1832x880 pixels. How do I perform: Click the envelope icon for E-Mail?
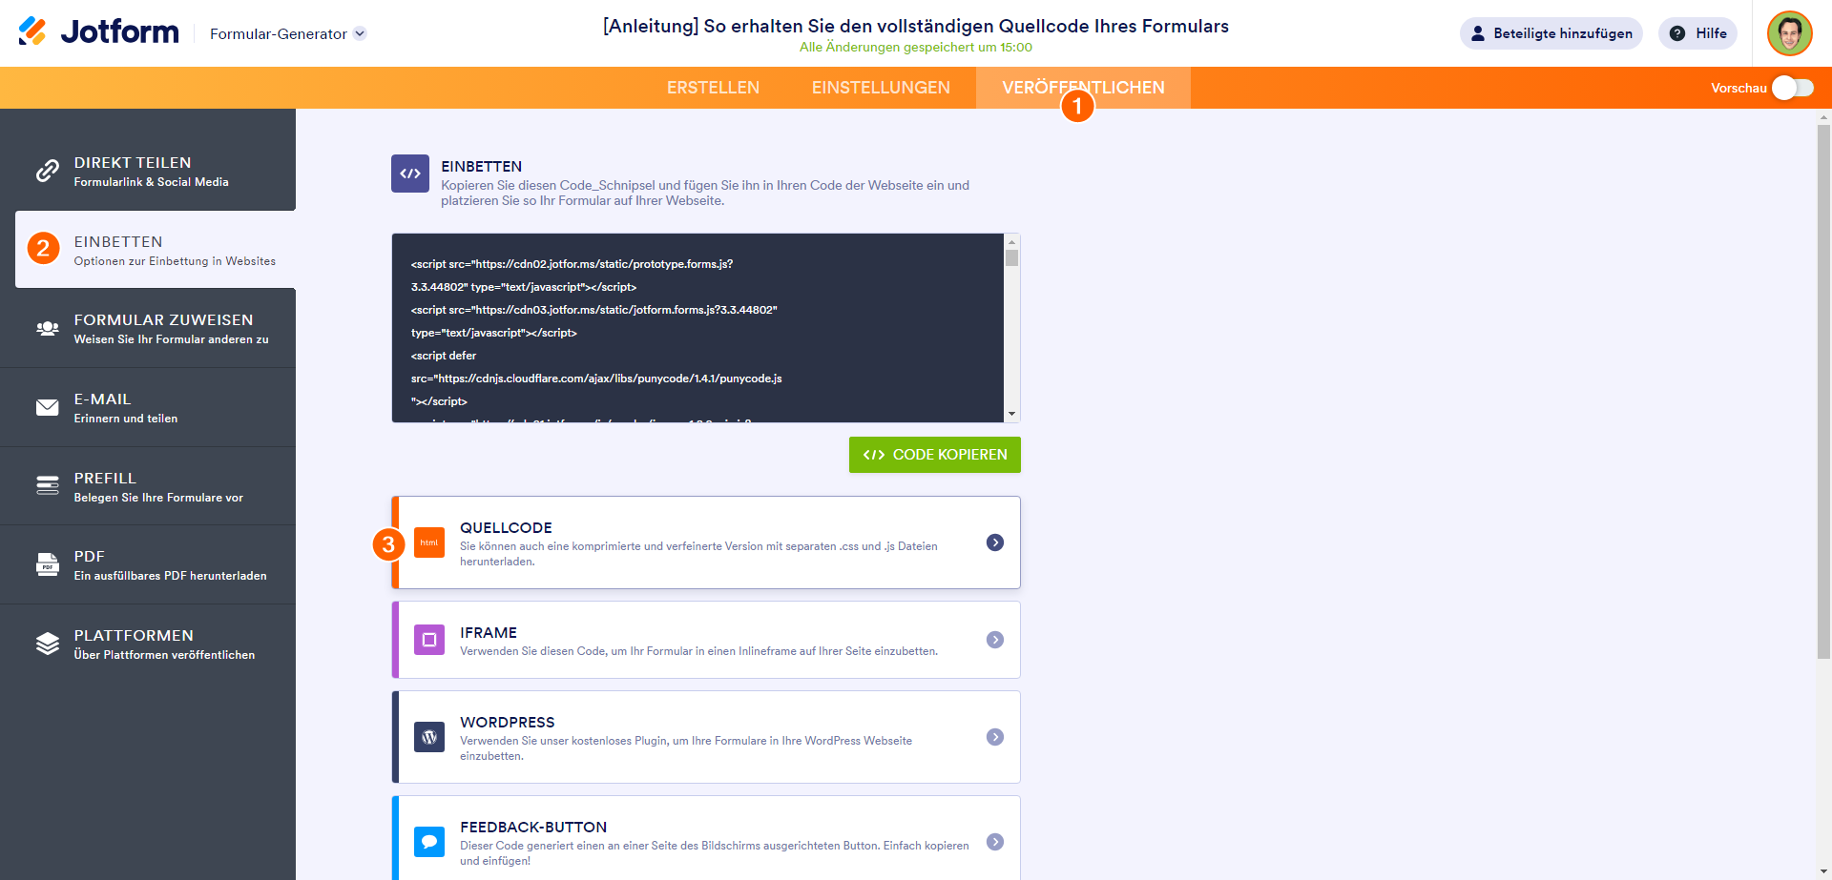pyautogui.click(x=47, y=407)
